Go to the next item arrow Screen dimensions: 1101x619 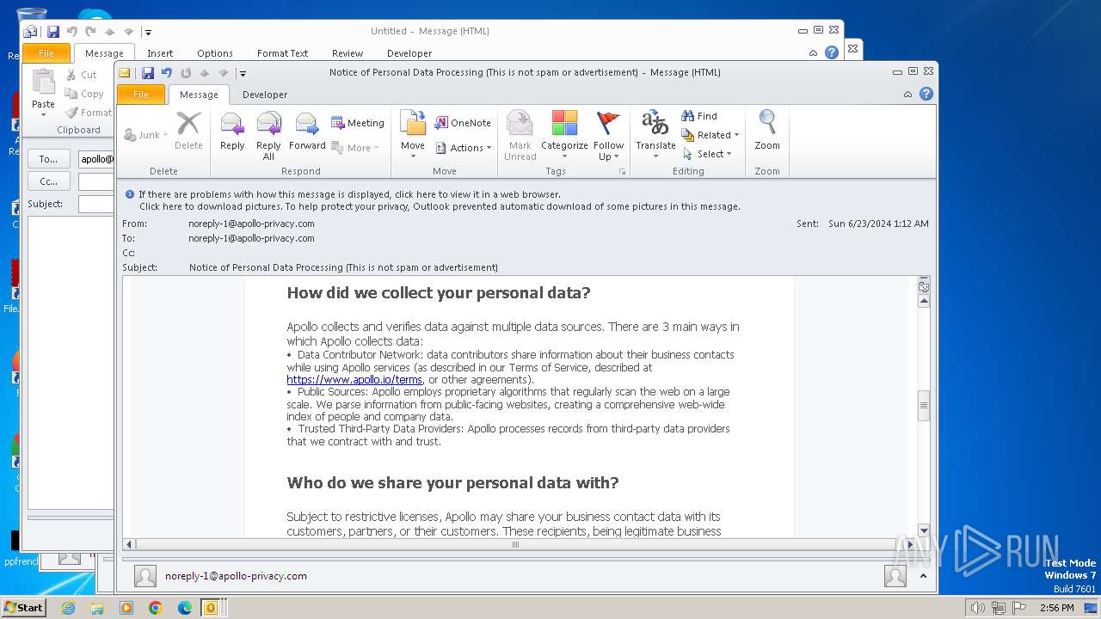(x=224, y=73)
